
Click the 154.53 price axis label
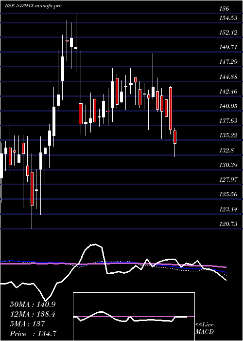[x=228, y=18]
